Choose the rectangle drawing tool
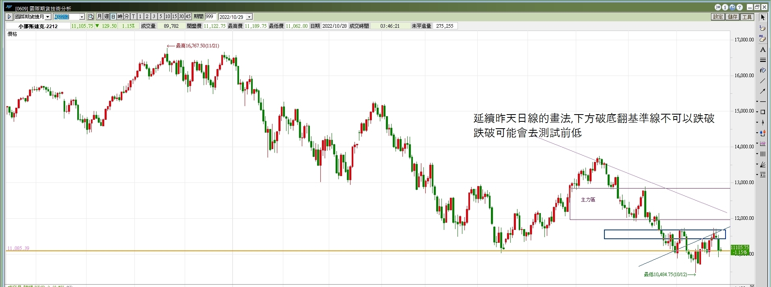Viewport: 771px width, 287px height. (763, 112)
